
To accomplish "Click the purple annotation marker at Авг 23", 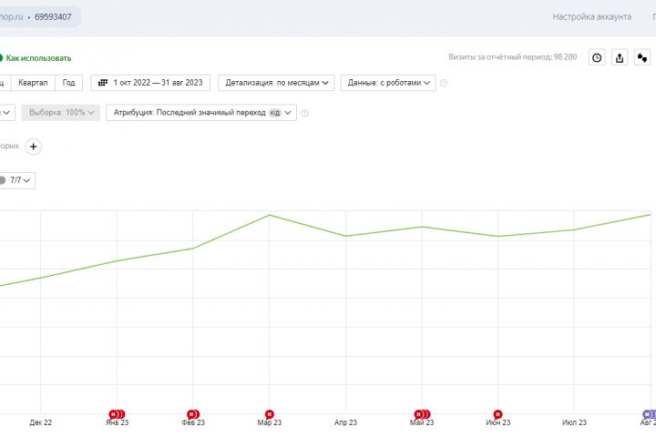I will tap(650, 414).
